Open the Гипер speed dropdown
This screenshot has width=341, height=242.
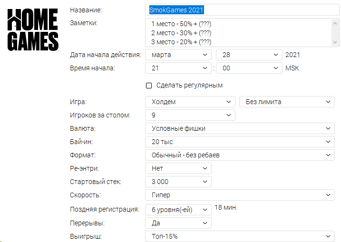click(240, 195)
